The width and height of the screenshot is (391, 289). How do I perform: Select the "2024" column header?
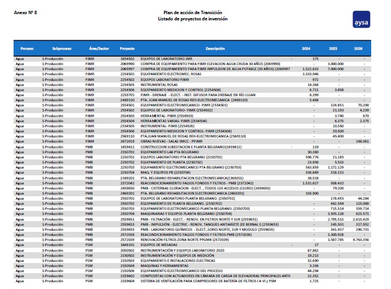point(306,49)
